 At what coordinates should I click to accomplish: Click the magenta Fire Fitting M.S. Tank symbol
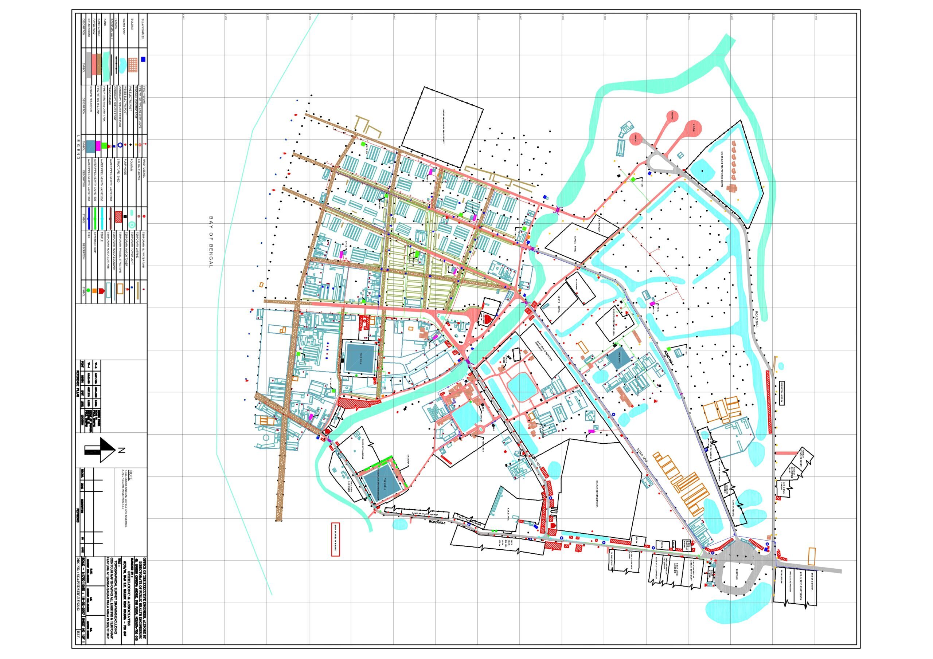pos(98,146)
